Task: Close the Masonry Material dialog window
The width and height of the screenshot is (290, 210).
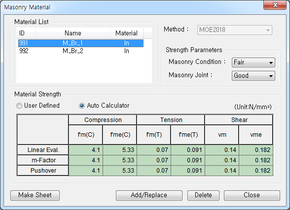Action: pos(275,5)
